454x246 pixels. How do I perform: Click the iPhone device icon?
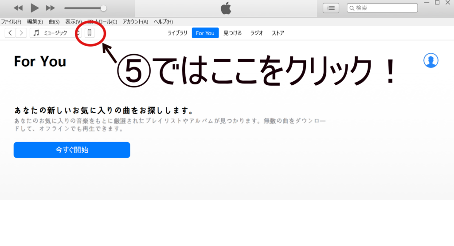(90, 33)
